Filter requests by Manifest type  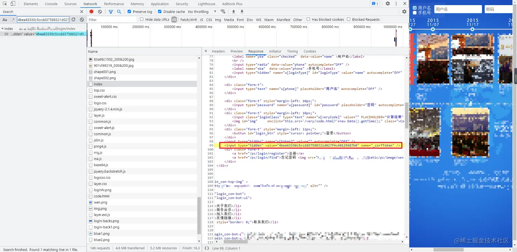point(283,20)
